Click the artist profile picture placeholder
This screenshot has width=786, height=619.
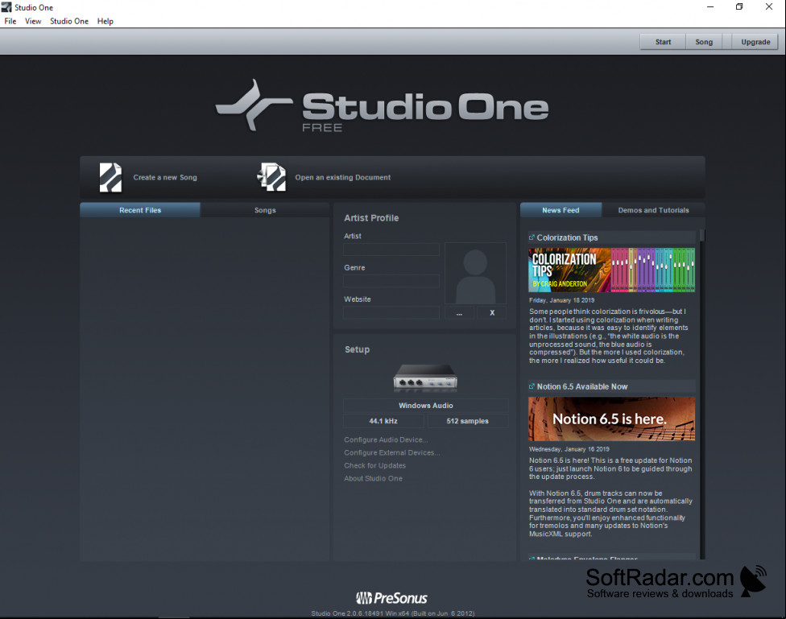point(475,274)
